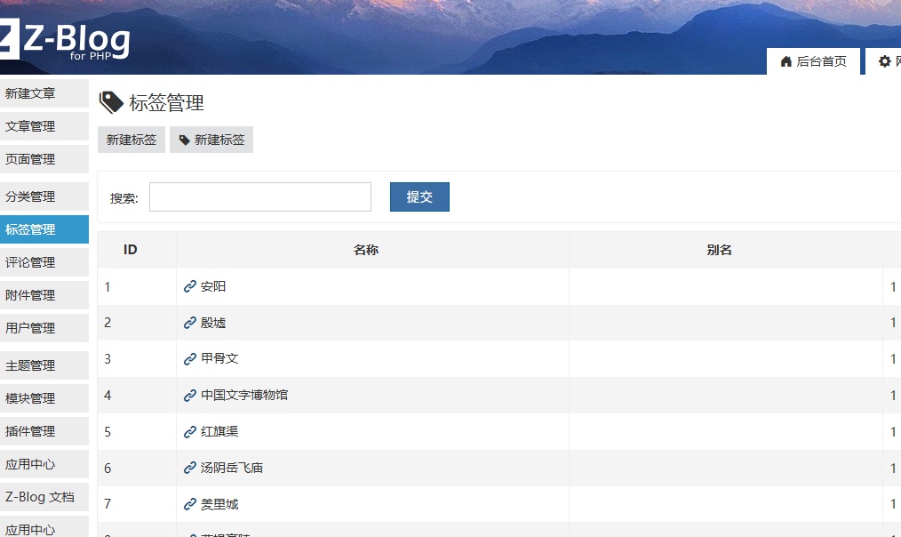Select the active 标签管理 sidebar item
This screenshot has height=537, width=901.
(44, 228)
